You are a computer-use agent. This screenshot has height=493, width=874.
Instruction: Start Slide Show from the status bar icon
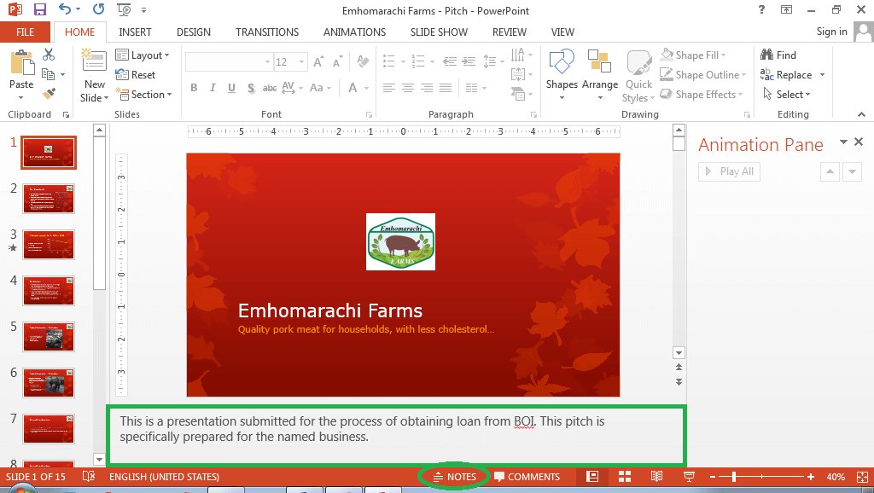click(690, 476)
